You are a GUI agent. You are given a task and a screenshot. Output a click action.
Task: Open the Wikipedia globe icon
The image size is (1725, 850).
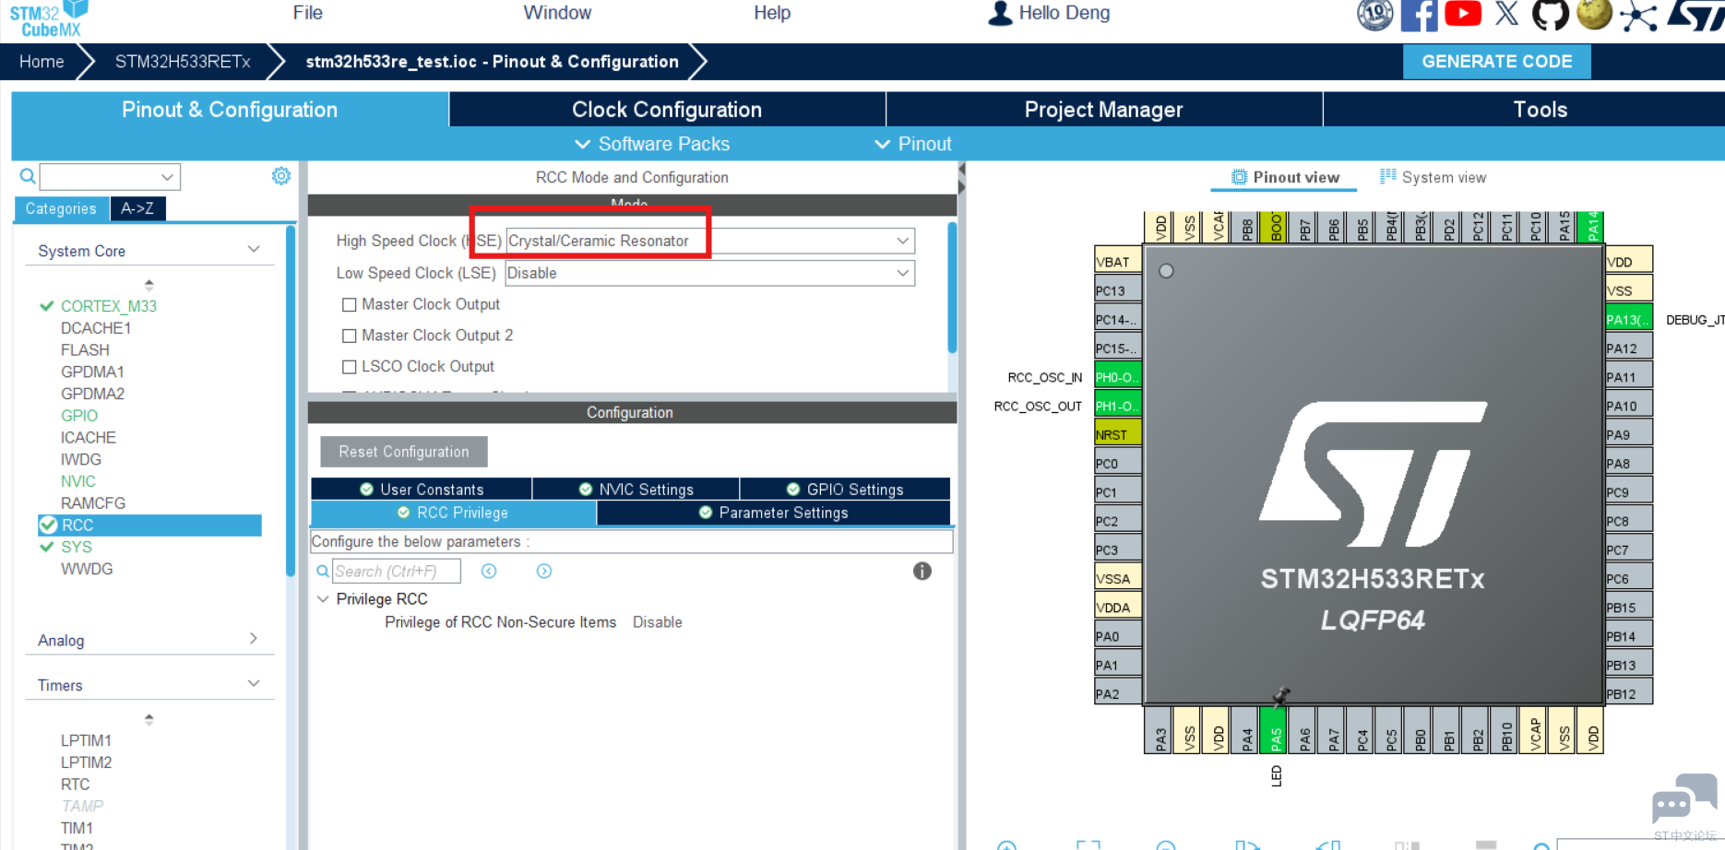pyautogui.click(x=1594, y=15)
